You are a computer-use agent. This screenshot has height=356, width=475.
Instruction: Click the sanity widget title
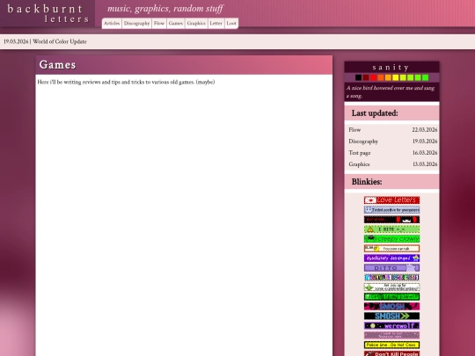391,67
